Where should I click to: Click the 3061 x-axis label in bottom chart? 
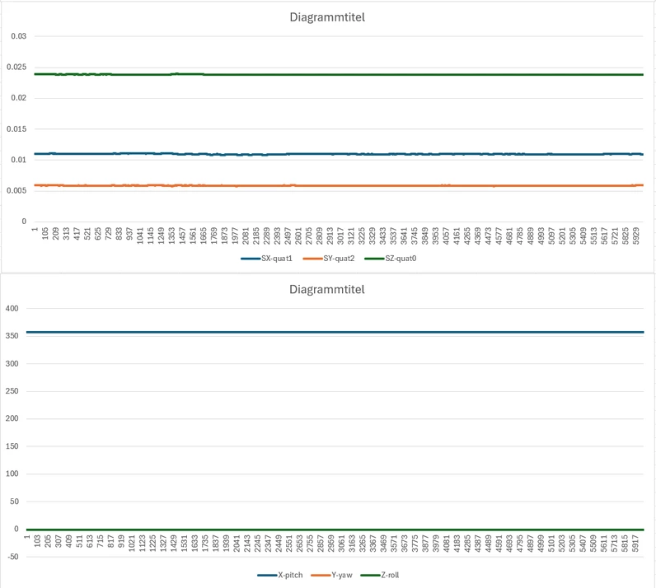[341, 544]
